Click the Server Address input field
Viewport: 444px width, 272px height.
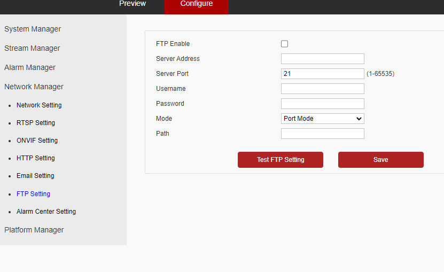pos(322,59)
